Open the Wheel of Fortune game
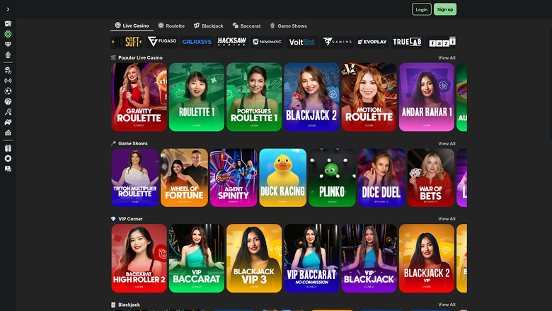Screen dimensions: 552x311 point(184,178)
